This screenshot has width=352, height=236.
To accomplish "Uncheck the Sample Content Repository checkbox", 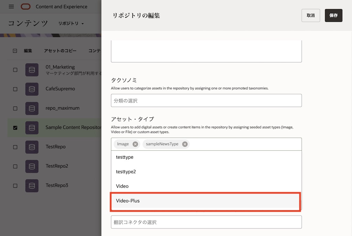I will (x=15, y=128).
